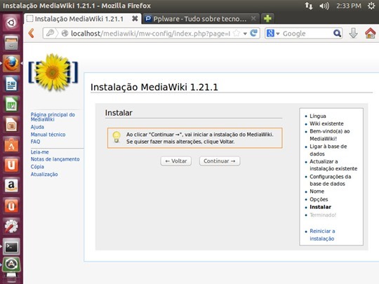Click the Nome step in the list
The height and width of the screenshot is (284, 379).
click(317, 191)
